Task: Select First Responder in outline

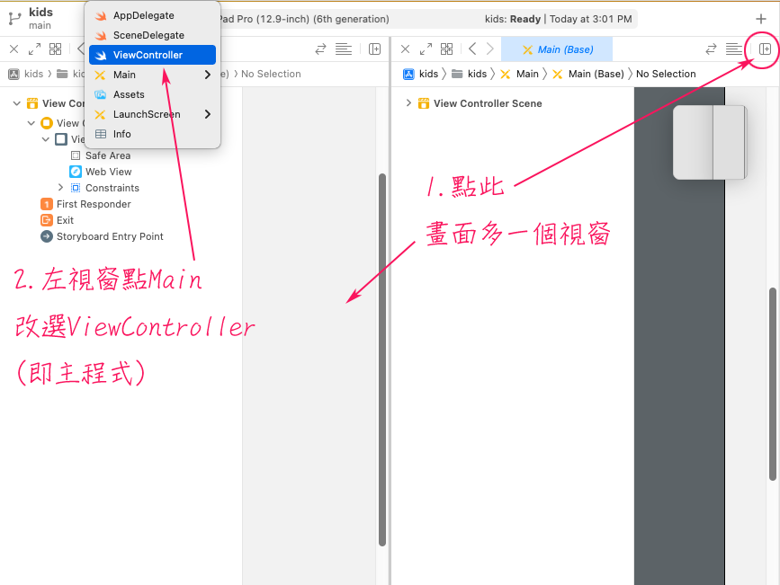Action: [94, 204]
